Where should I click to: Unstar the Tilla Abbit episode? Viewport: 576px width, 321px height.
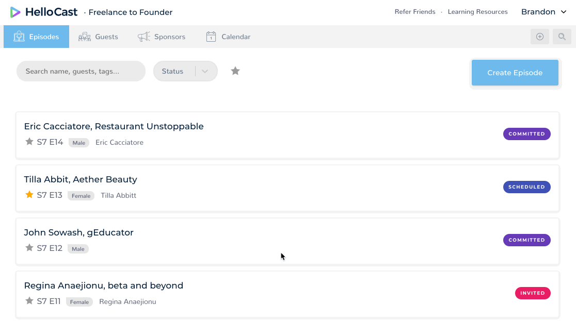point(29,195)
